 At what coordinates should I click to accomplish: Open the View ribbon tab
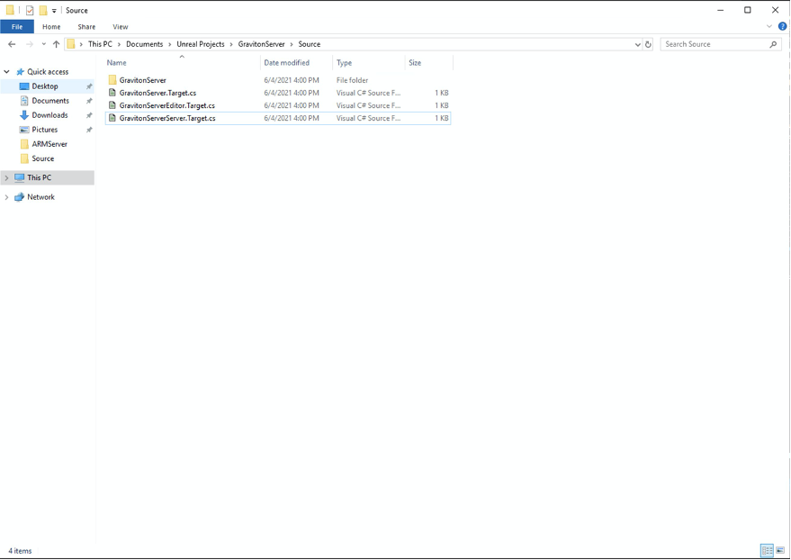pyautogui.click(x=120, y=26)
